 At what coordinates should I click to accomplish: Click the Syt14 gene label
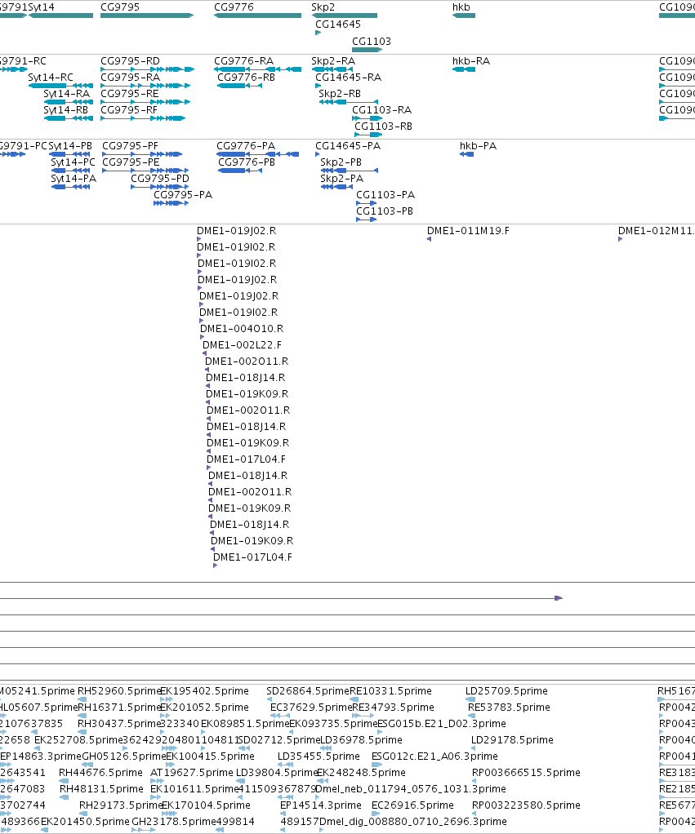(41, 7)
